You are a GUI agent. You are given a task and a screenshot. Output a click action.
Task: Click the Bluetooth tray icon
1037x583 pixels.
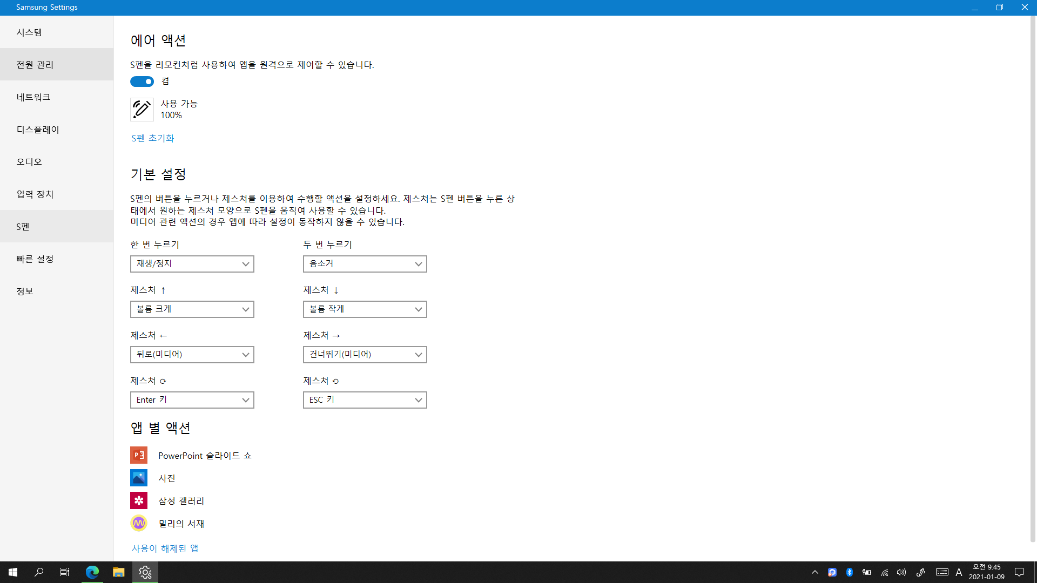point(850,572)
